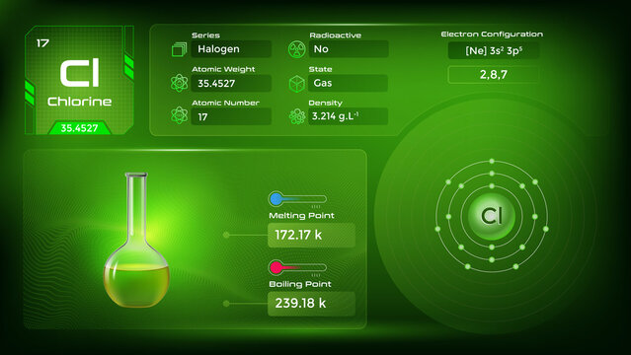Viewport: 631px width, 355px height.
Task: Click the [Ne] 3s² 3p⁵ configuration box
Action: pyautogui.click(x=494, y=50)
